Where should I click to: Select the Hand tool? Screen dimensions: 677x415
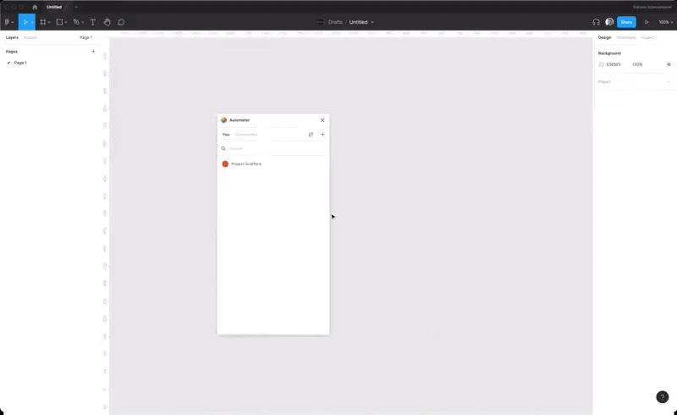(107, 22)
